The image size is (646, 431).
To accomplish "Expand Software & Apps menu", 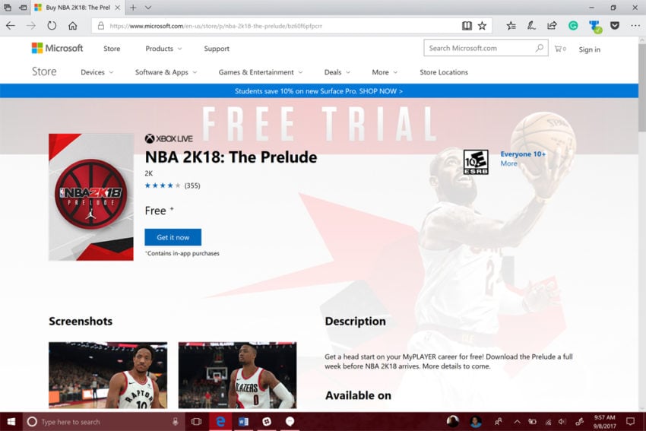I will pyautogui.click(x=166, y=72).
